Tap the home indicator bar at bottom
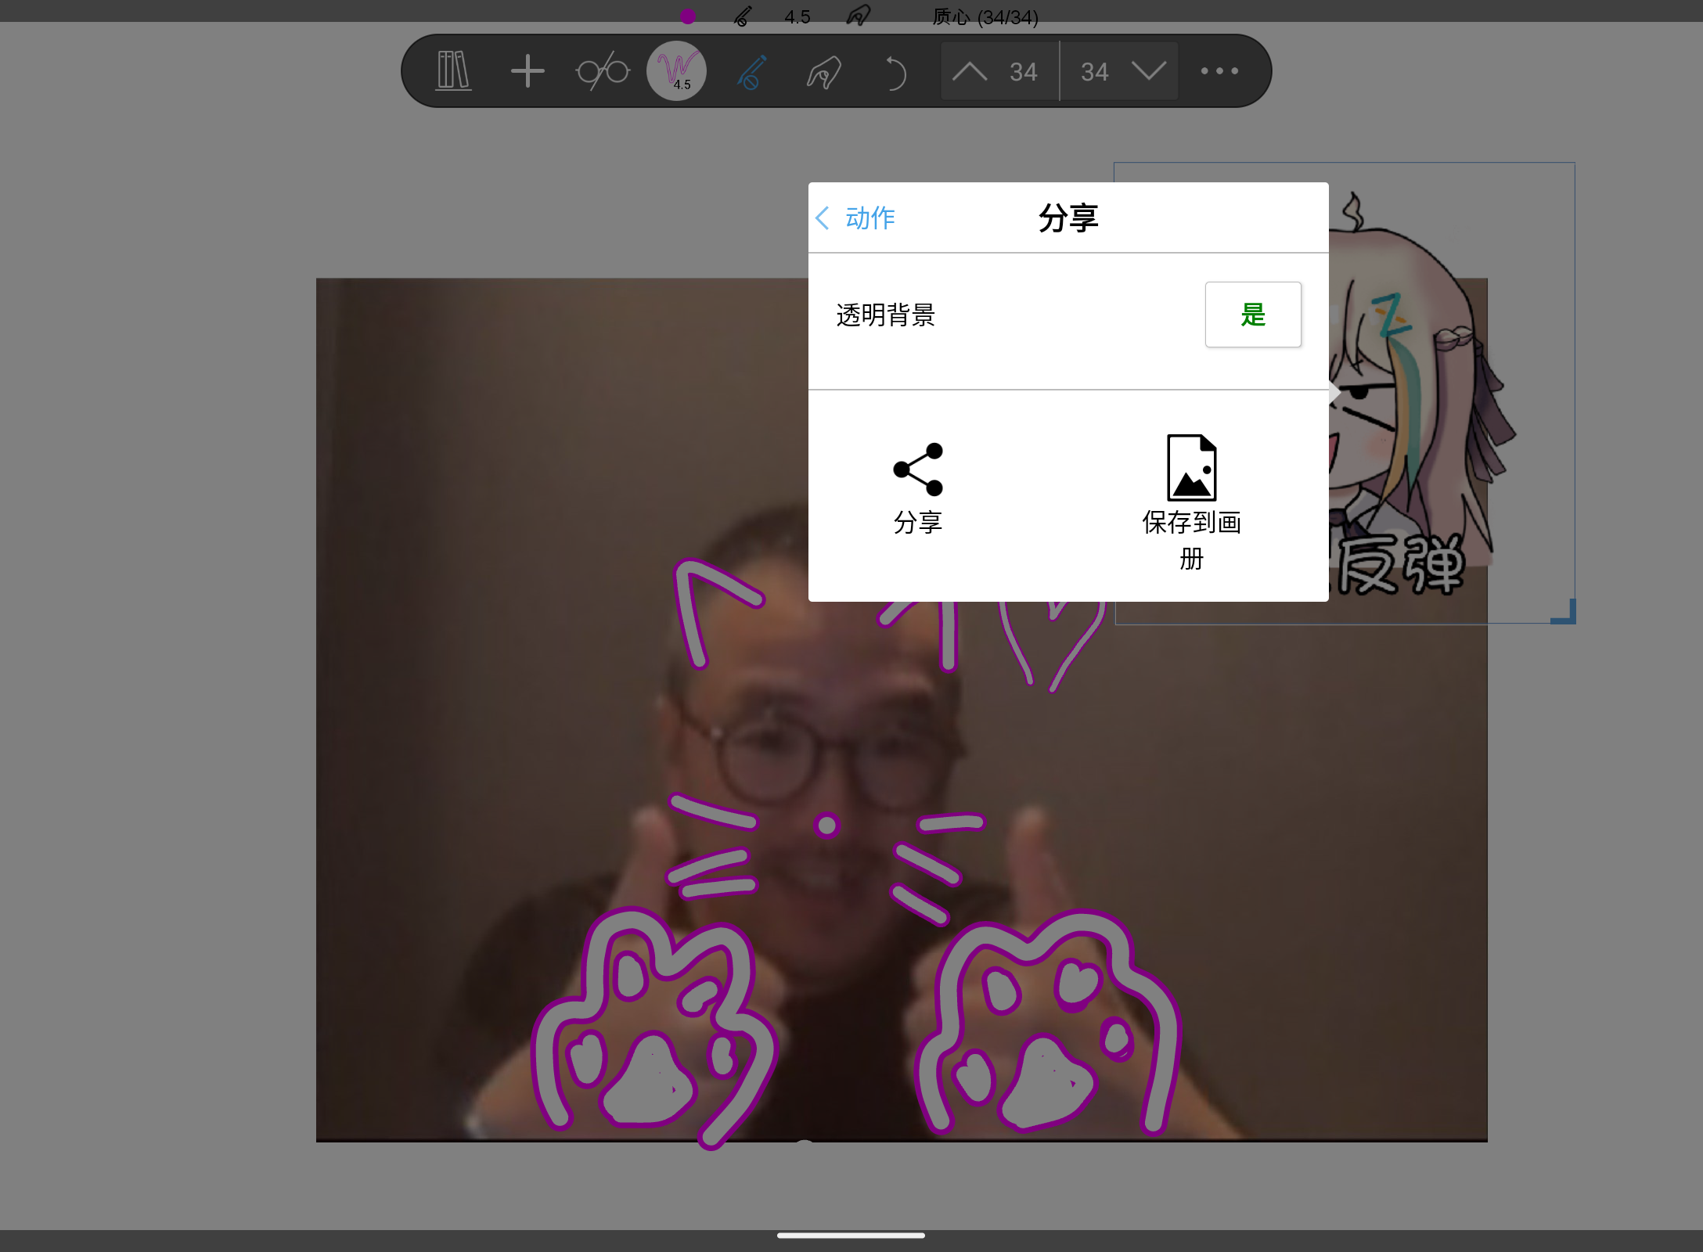The width and height of the screenshot is (1703, 1252). [x=851, y=1236]
